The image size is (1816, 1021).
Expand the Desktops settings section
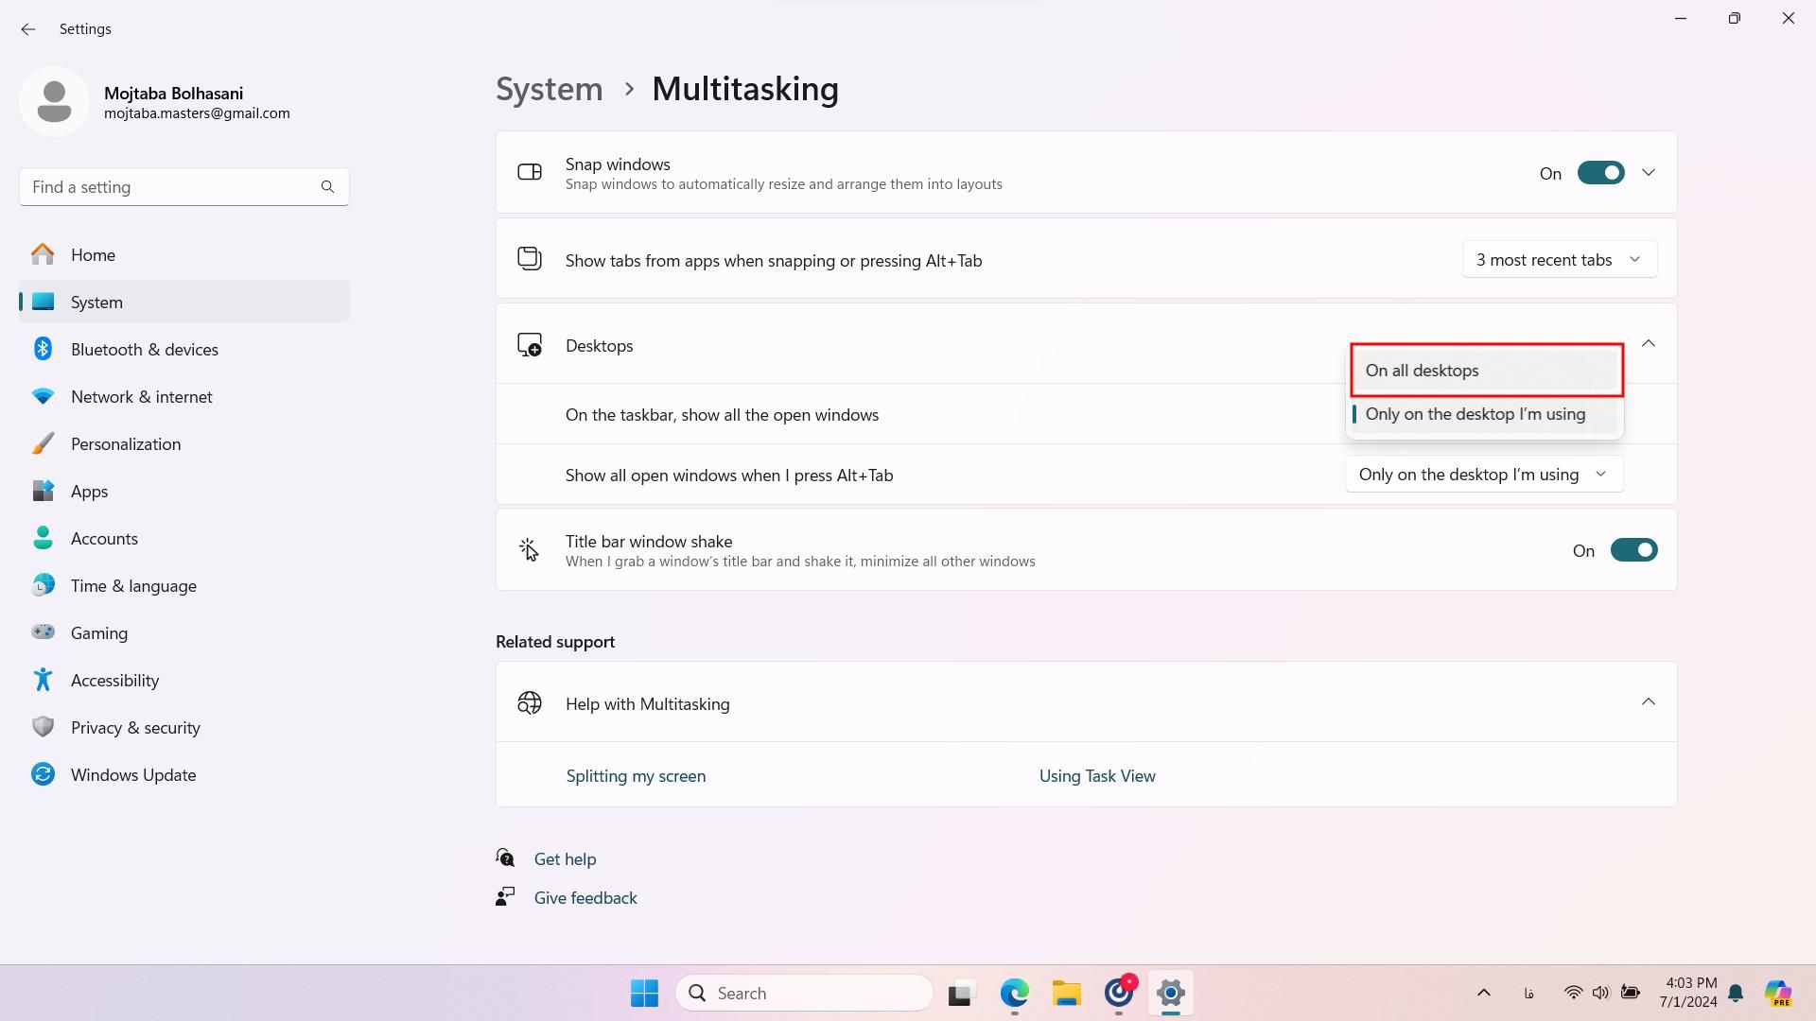tap(1649, 343)
